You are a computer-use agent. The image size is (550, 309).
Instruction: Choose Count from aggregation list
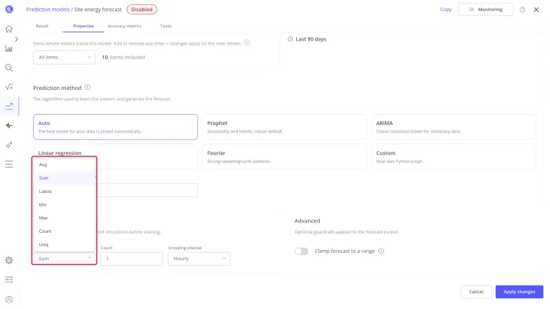pos(64,231)
